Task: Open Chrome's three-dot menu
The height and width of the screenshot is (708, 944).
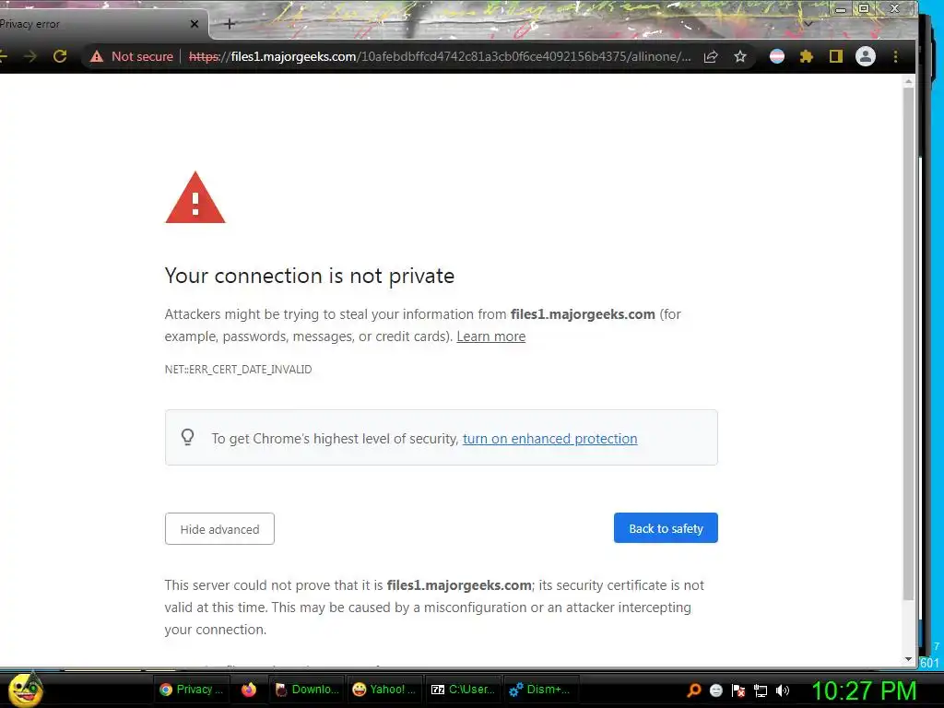Action: click(895, 56)
